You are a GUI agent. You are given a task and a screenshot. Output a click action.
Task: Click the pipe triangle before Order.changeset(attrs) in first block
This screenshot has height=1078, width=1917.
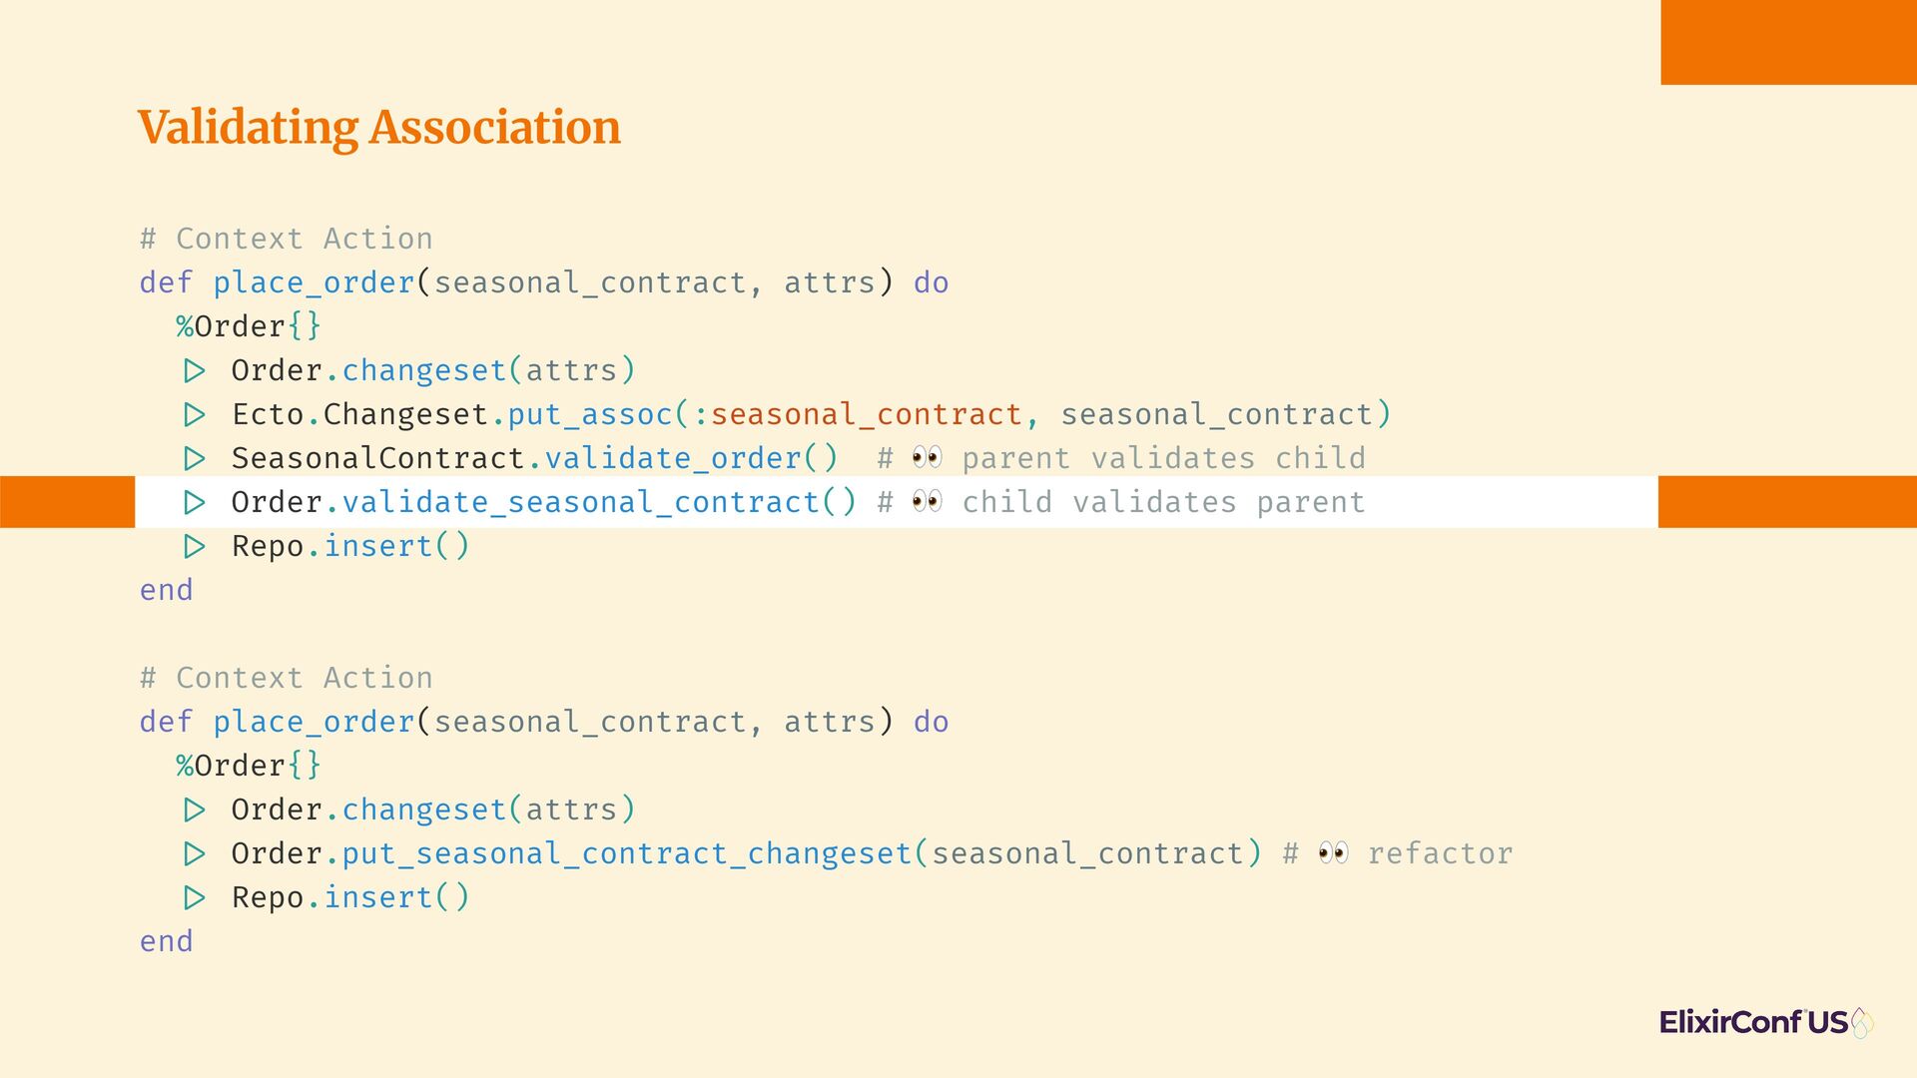(x=195, y=371)
